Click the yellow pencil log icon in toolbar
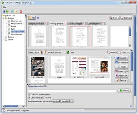 [16, 12]
